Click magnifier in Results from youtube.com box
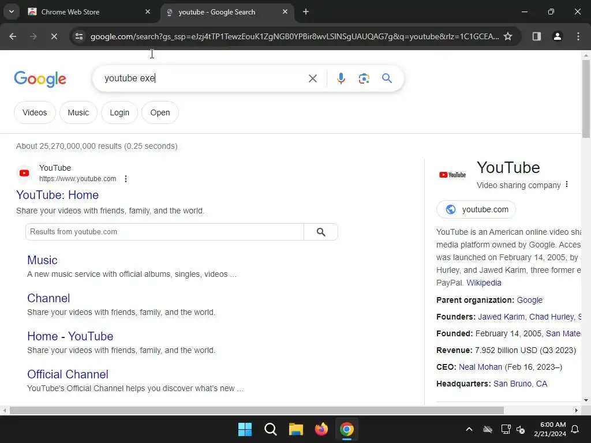 tap(321, 232)
